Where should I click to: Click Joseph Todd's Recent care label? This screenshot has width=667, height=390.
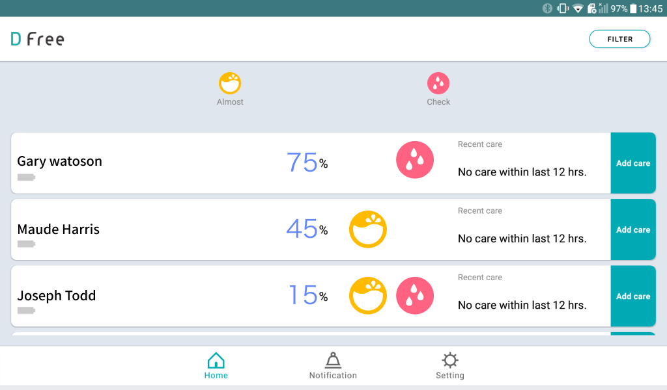480,278
